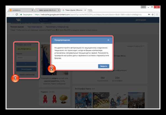Click the first red ribbon gift
This screenshot has height=115, width=166.
click(45, 99)
